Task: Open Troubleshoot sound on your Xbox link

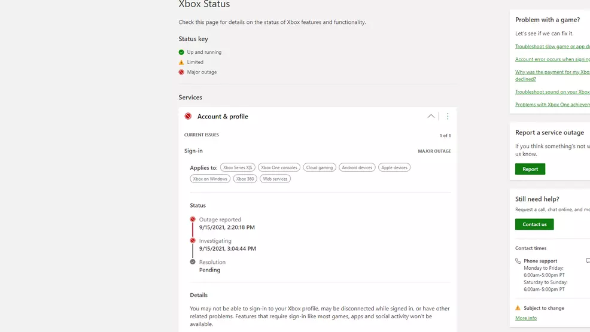Action: [552, 92]
